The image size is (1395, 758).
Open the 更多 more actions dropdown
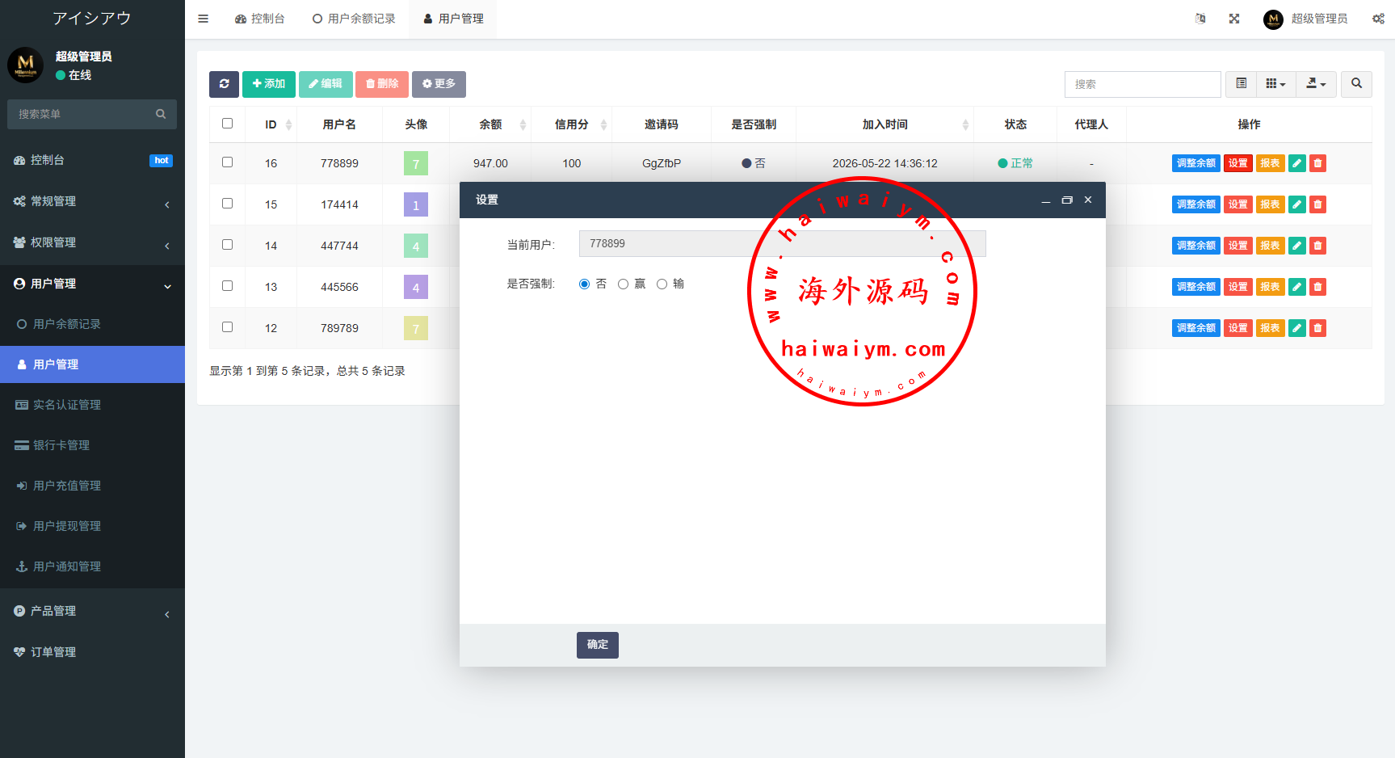tap(439, 84)
